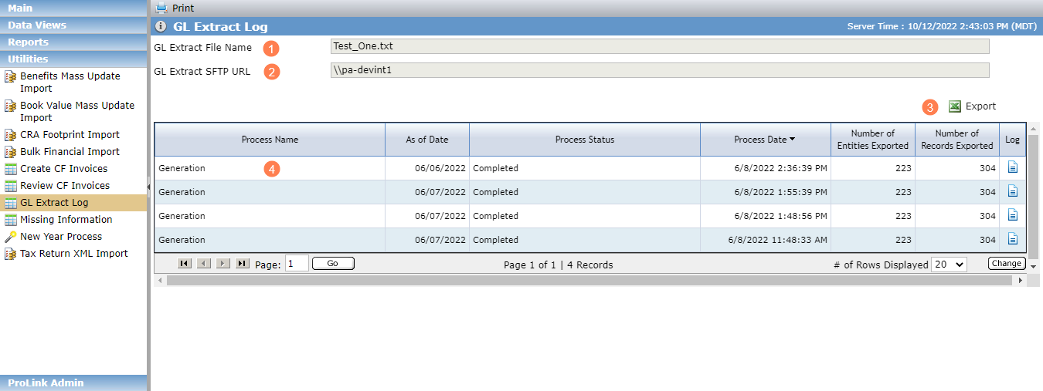Open the ProLink Admin section
Viewport: 1043px width, 391px height.
click(73, 383)
